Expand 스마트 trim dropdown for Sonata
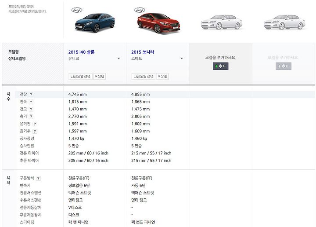Image resolution: width=316 pixels, height=227 pixels. [x=182, y=59]
